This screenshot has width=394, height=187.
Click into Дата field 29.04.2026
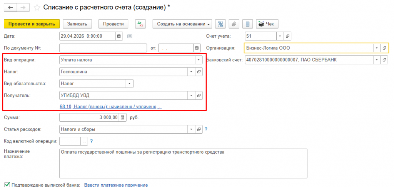[87, 36]
